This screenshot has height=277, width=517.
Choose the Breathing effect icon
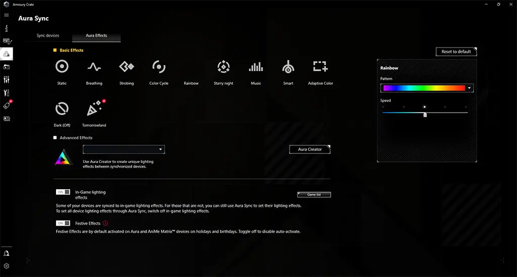(94, 67)
